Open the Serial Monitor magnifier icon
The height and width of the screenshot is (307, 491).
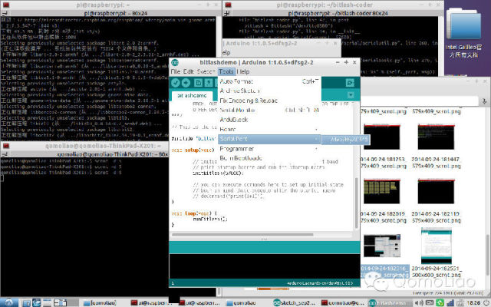point(350,83)
